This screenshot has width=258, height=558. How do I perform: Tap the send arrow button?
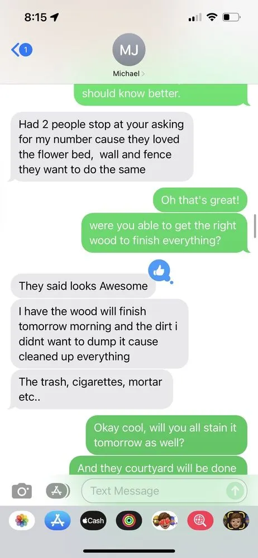point(235,491)
